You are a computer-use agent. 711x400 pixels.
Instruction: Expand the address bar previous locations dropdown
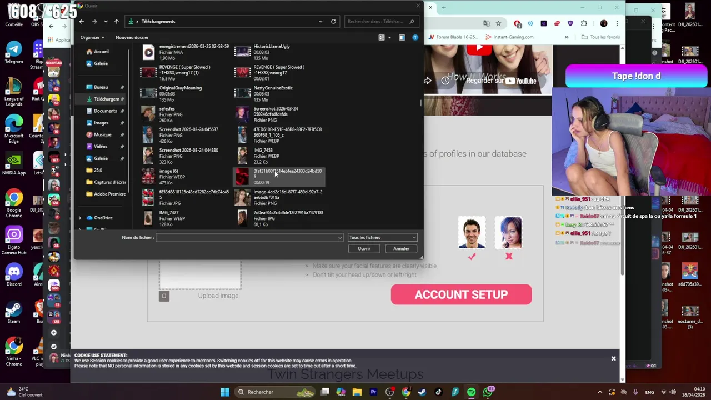(x=321, y=22)
